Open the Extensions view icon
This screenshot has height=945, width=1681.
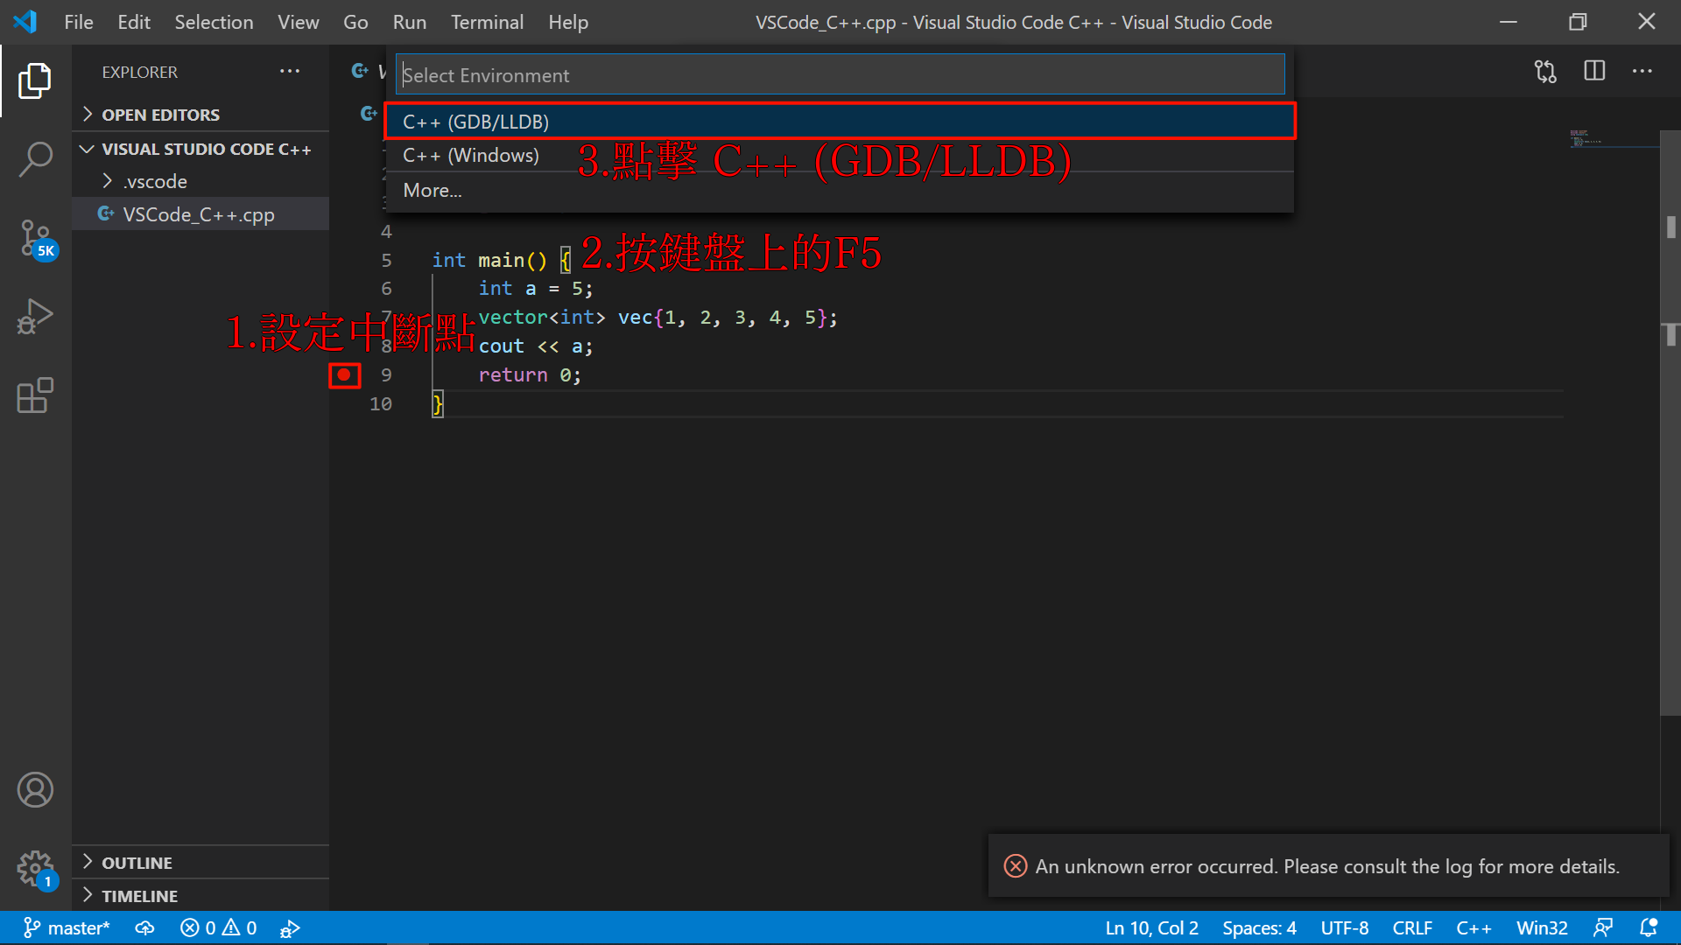(x=35, y=395)
